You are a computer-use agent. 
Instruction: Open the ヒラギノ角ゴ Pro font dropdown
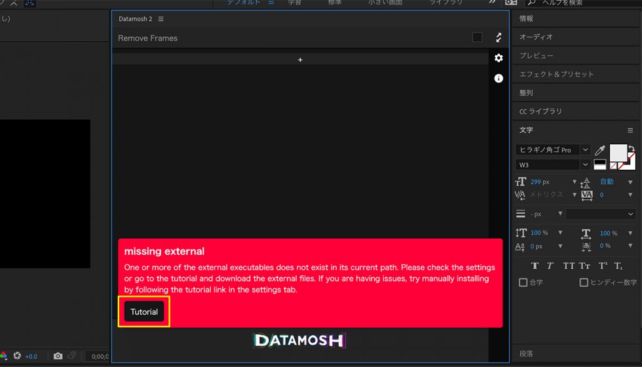(x=586, y=150)
